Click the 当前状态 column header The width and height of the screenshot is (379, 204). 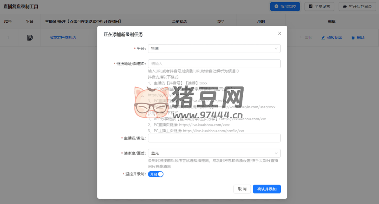click(x=179, y=21)
